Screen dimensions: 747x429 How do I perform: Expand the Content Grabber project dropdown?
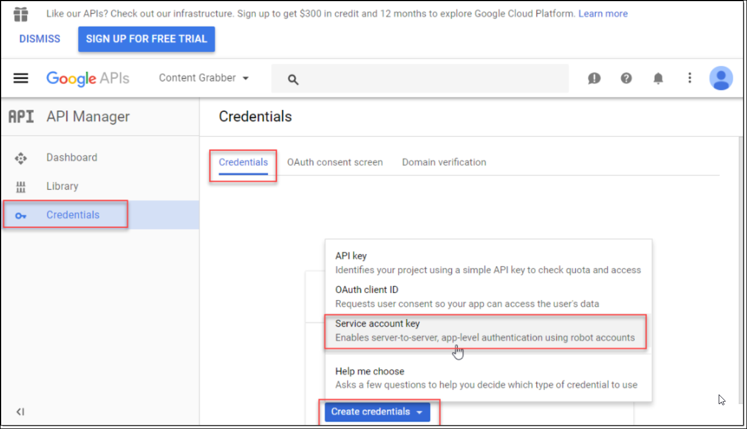[204, 78]
